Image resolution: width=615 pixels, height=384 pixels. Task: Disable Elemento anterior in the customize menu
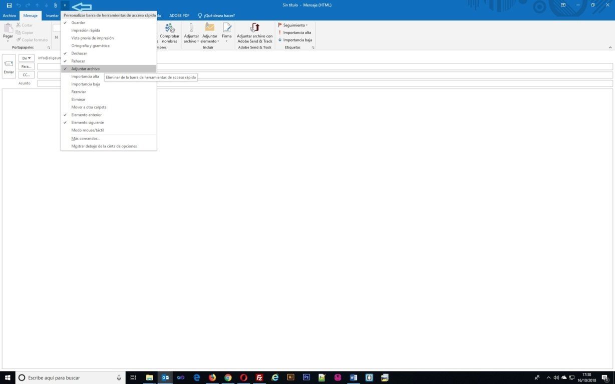point(86,114)
